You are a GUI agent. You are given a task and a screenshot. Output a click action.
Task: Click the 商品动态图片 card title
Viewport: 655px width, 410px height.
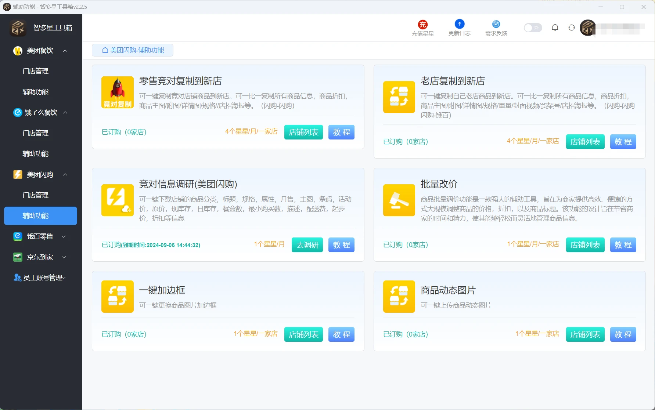[448, 290]
